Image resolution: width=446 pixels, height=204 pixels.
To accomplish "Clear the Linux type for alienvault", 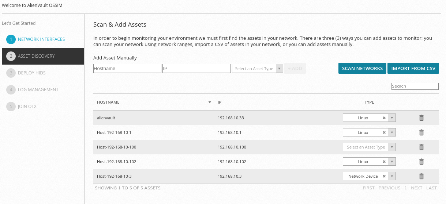I will point(384,118).
